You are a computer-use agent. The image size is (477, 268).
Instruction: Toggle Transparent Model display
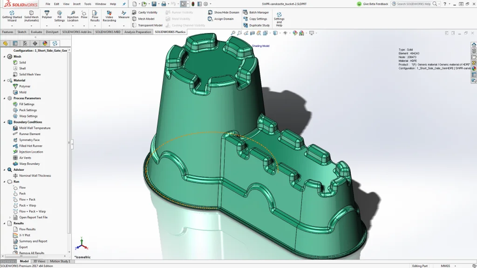click(150, 26)
